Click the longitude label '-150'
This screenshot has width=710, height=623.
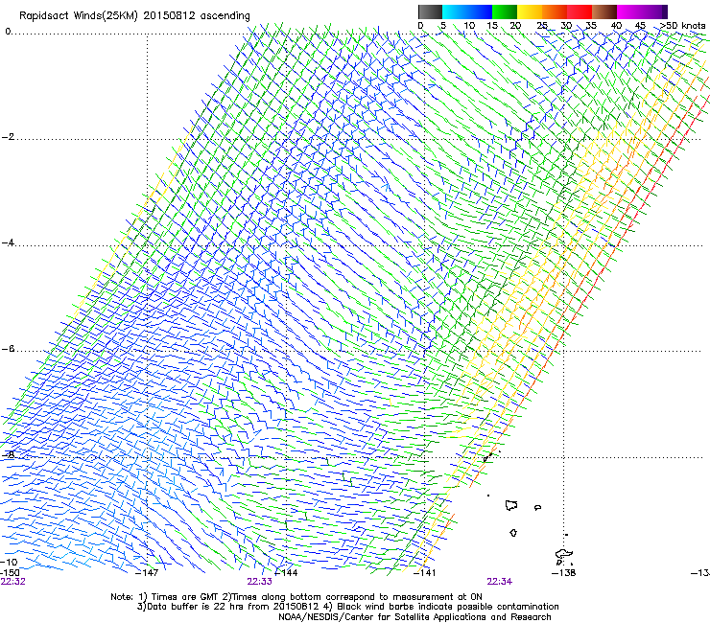tap(10, 573)
